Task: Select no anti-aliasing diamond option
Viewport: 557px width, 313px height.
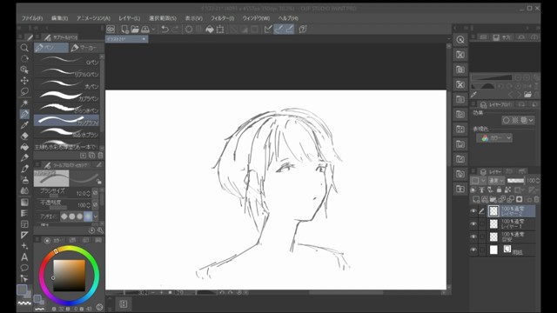Action: (x=64, y=216)
